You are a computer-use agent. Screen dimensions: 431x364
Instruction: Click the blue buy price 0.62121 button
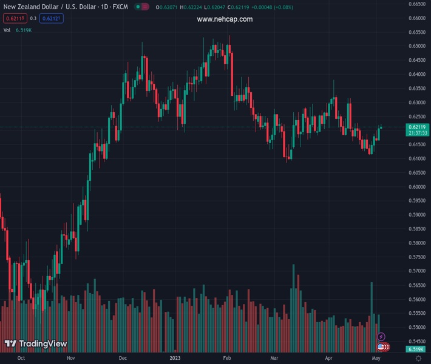(x=51, y=18)
